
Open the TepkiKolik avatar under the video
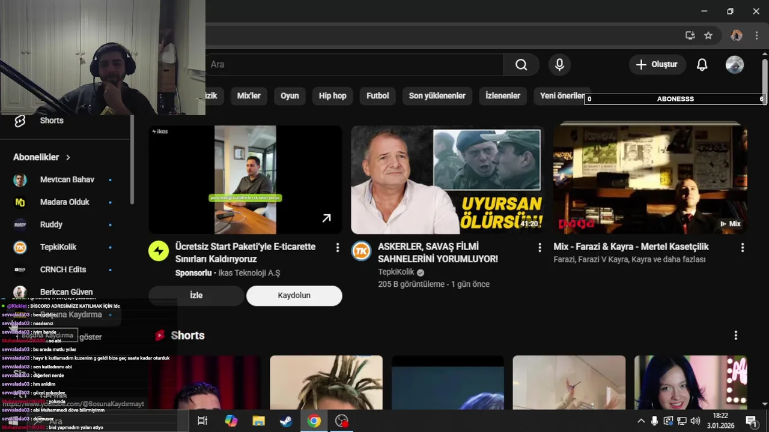tap(361, 251)
